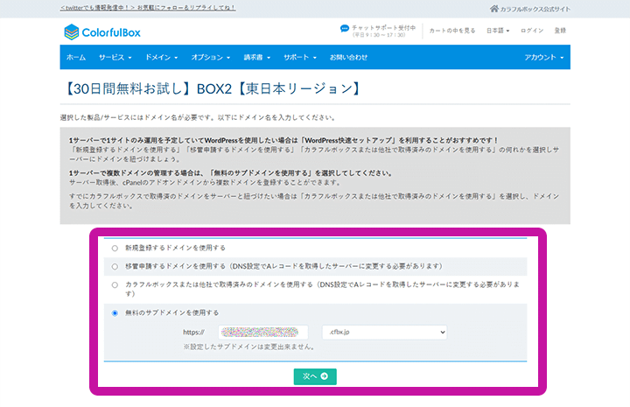Click the 次へ button
Viewport: 630px width, 407px height.
pyautogui.click(x=314, y=376)
